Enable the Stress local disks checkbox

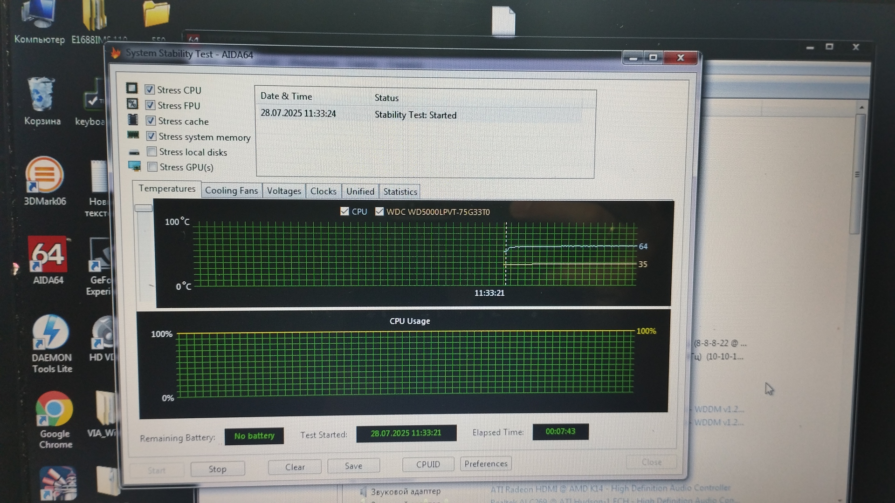click(151, 151)
